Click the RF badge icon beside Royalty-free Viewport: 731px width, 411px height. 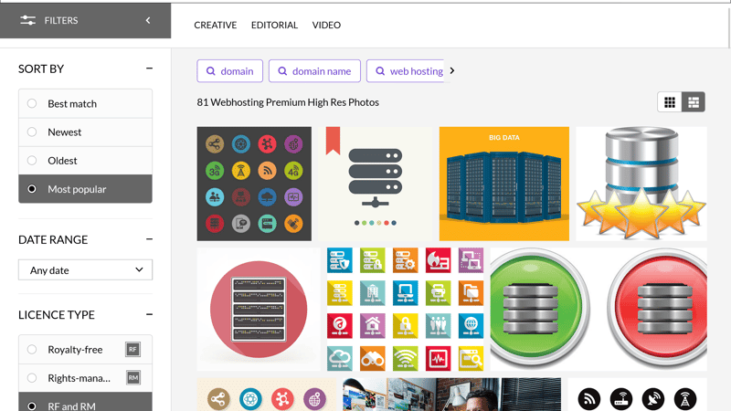(133, 350)
